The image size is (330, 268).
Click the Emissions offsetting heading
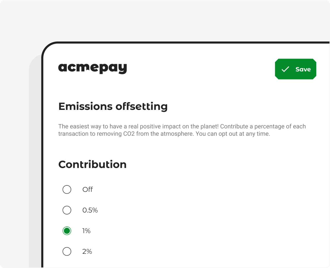113,106
